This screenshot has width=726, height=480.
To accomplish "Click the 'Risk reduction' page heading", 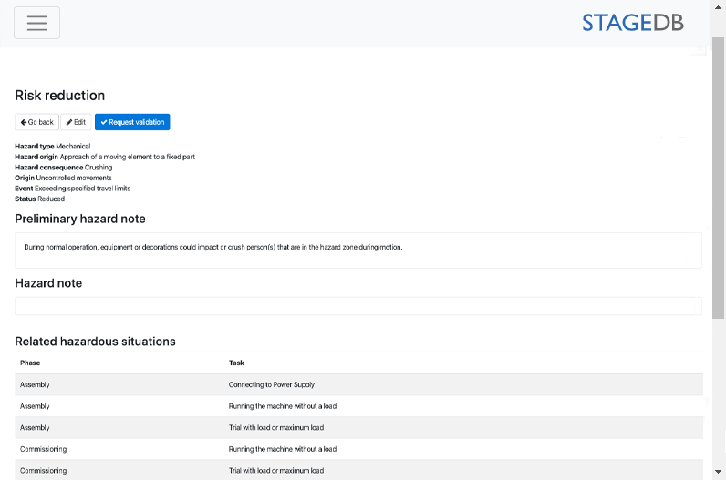I will pyautogui.click(x=59, y=96).
